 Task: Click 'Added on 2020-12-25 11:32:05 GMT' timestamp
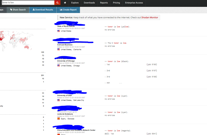[71, 63]
